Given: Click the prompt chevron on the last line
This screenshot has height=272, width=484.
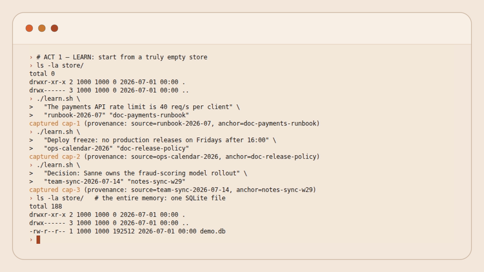Looking at the screenshot, I should click(x=31, y=240).
